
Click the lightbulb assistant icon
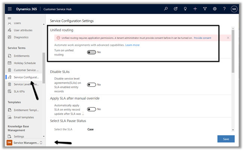185,9
